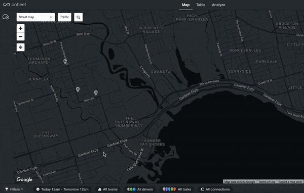This screenshot has height=193, width=304.
Task: Open the All connections filter
Action: click(x=215, y=189)
